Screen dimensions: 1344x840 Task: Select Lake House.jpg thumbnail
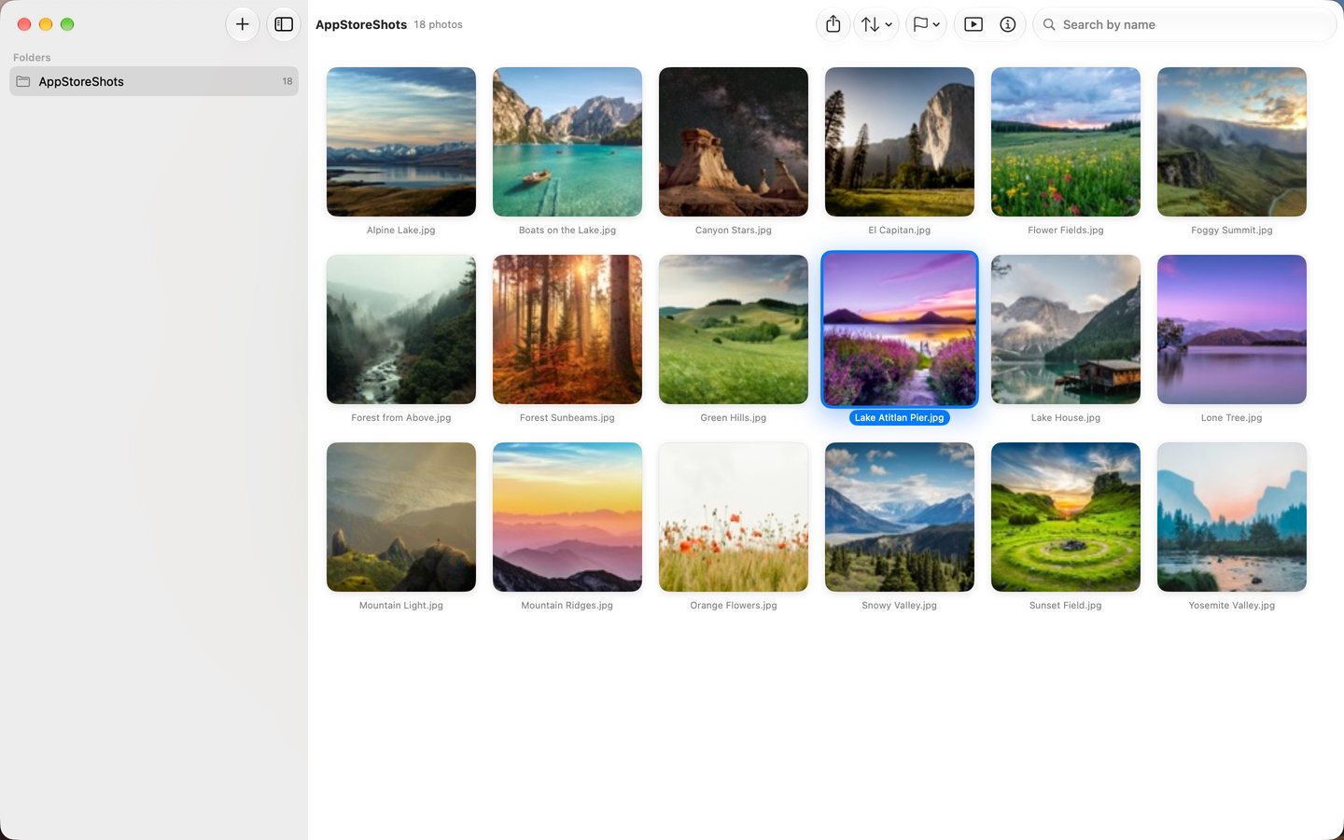pos(1066,329)
